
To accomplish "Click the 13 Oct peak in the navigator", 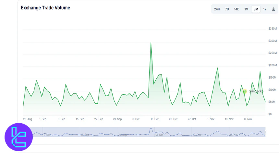I will [151, 128].
